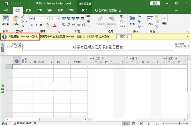Click the Respect Links icon

click(x=88, y=22)
